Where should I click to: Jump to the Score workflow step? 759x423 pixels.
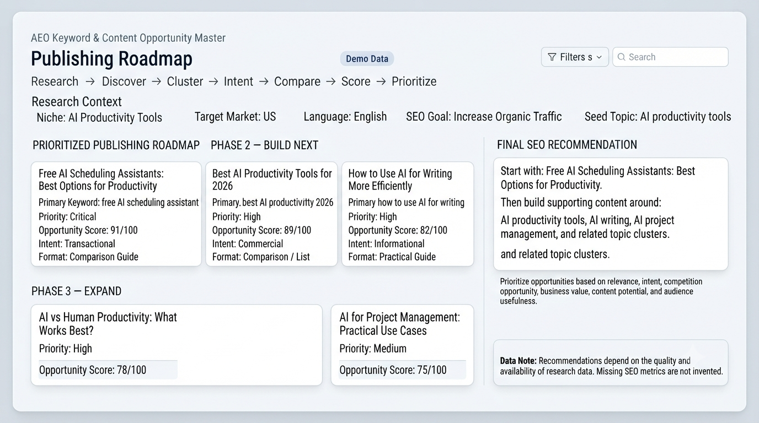click(356, 82)
